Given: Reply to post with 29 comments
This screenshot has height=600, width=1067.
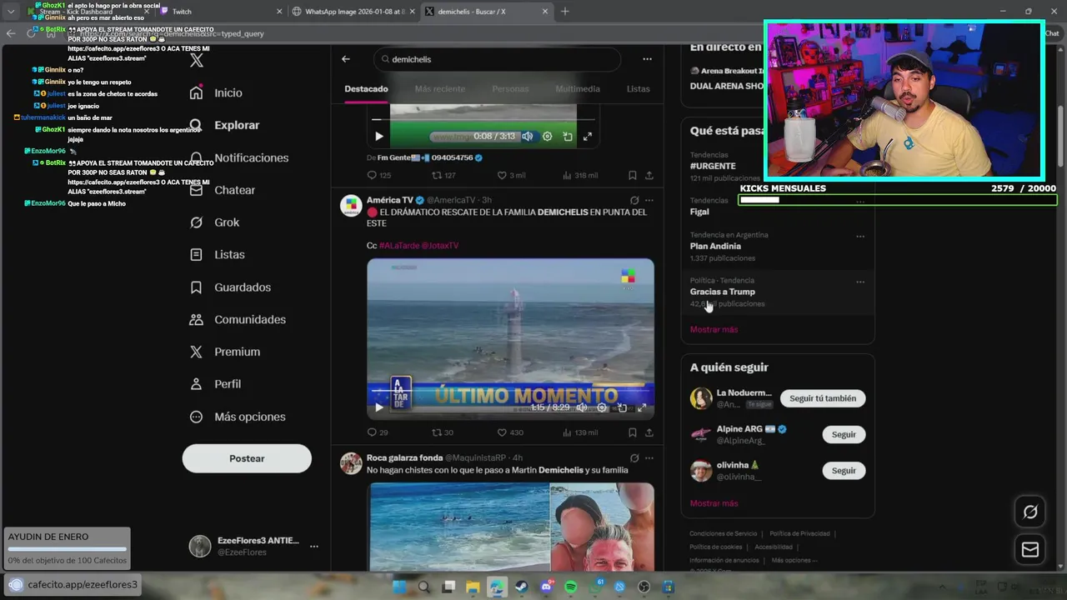Looking at the screenshot, I should 378,432.
